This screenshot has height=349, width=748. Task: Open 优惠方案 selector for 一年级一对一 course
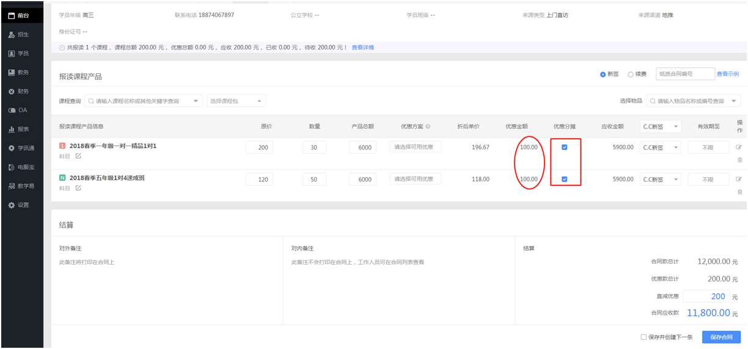[416, 147]
